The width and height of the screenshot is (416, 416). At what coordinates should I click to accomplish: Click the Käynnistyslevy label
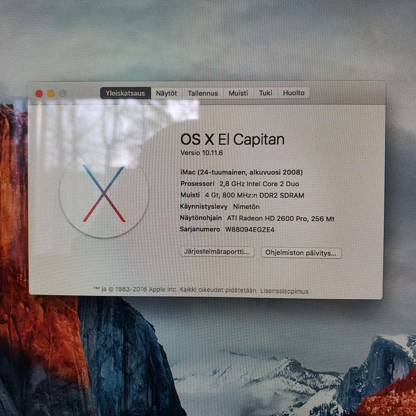point(204,207)
